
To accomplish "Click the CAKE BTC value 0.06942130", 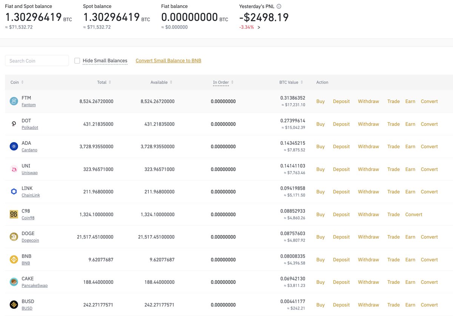I will [293, 279].
